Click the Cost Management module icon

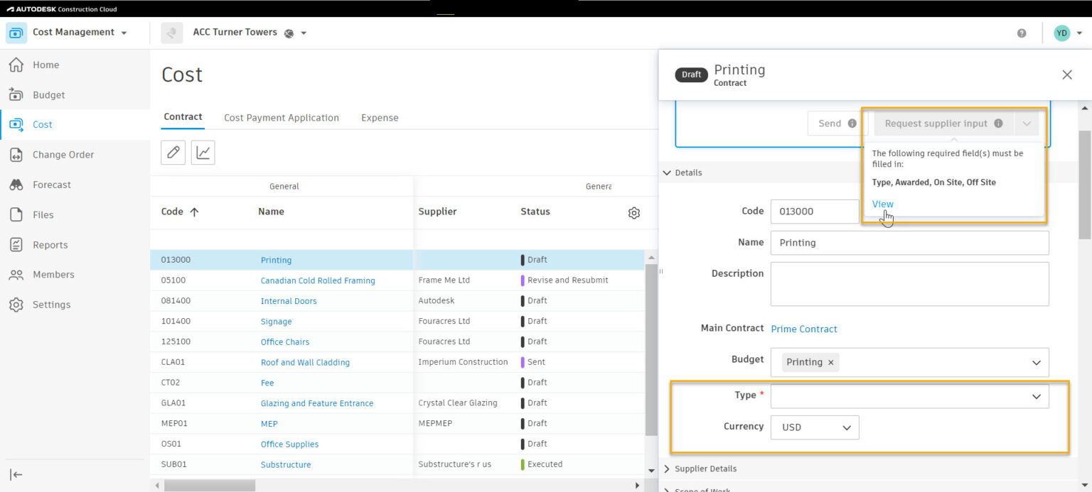pos(16,33)
